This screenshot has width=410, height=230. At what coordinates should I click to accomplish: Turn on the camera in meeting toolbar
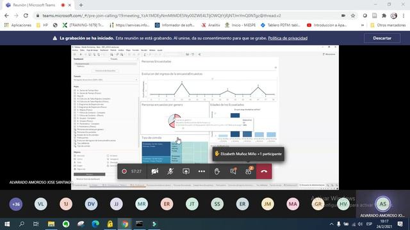(155, 171)
